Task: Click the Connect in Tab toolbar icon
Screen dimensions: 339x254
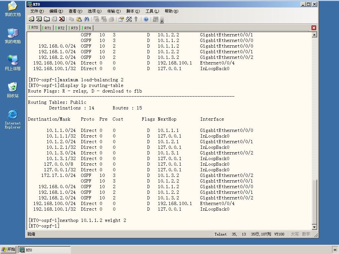Action: click(x=47, y=19)
